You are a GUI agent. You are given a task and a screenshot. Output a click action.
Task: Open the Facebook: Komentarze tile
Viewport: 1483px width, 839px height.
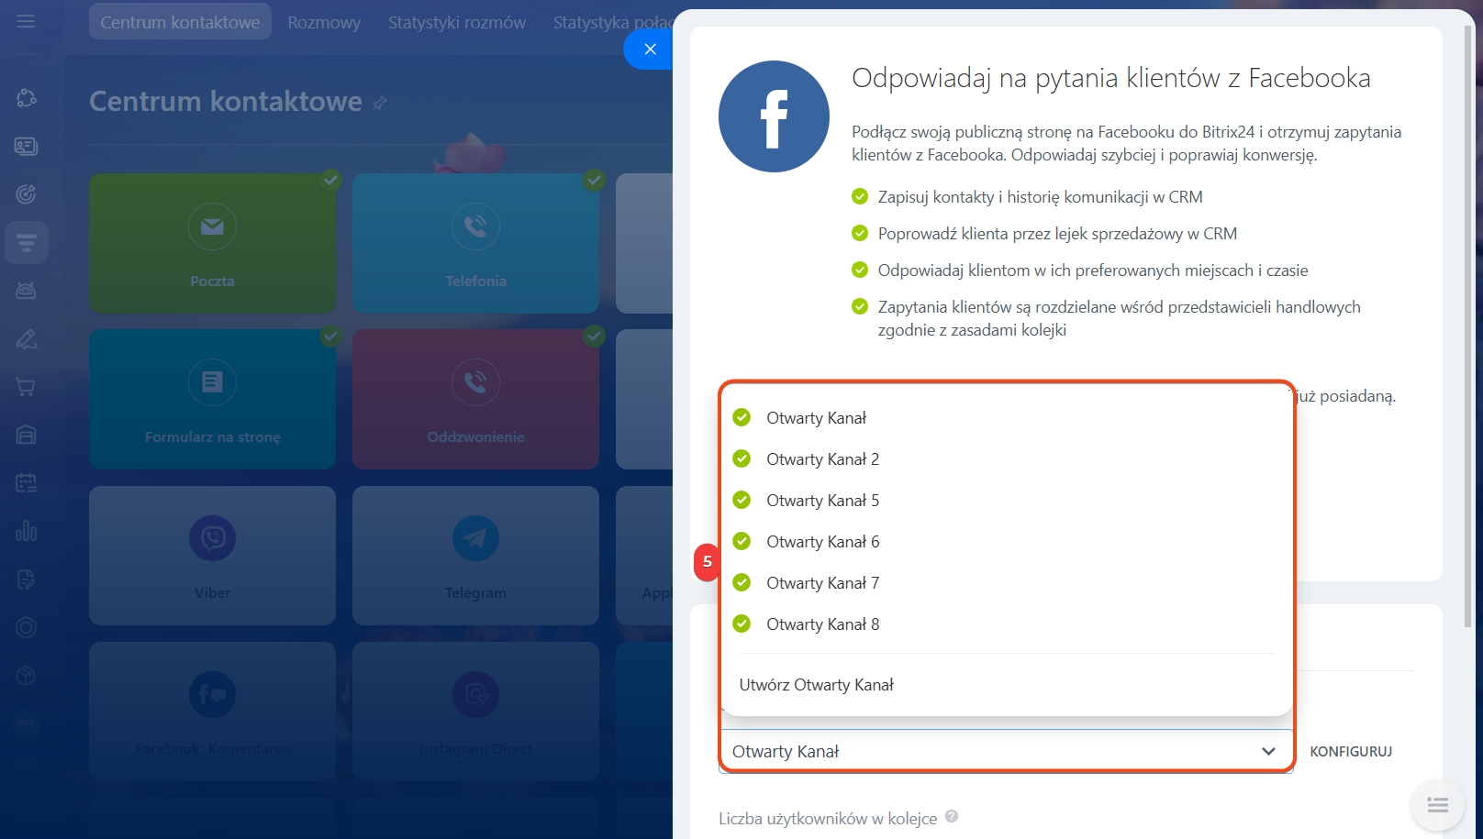point(212,712)
